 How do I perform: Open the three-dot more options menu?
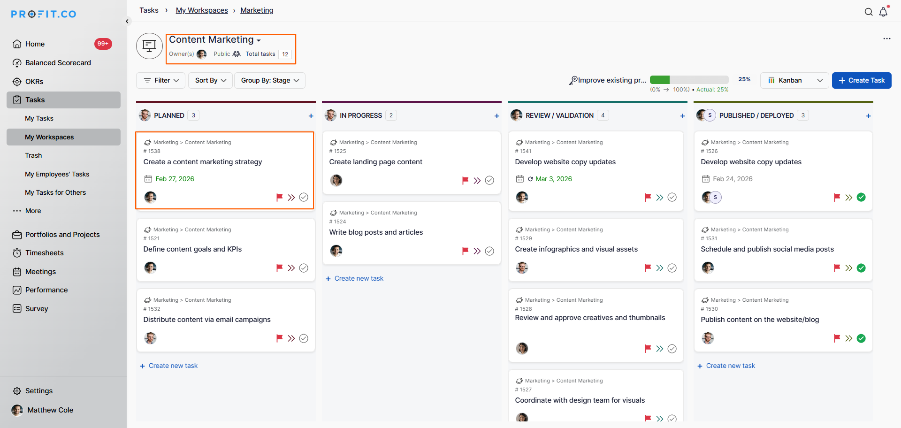click(886, 38)
